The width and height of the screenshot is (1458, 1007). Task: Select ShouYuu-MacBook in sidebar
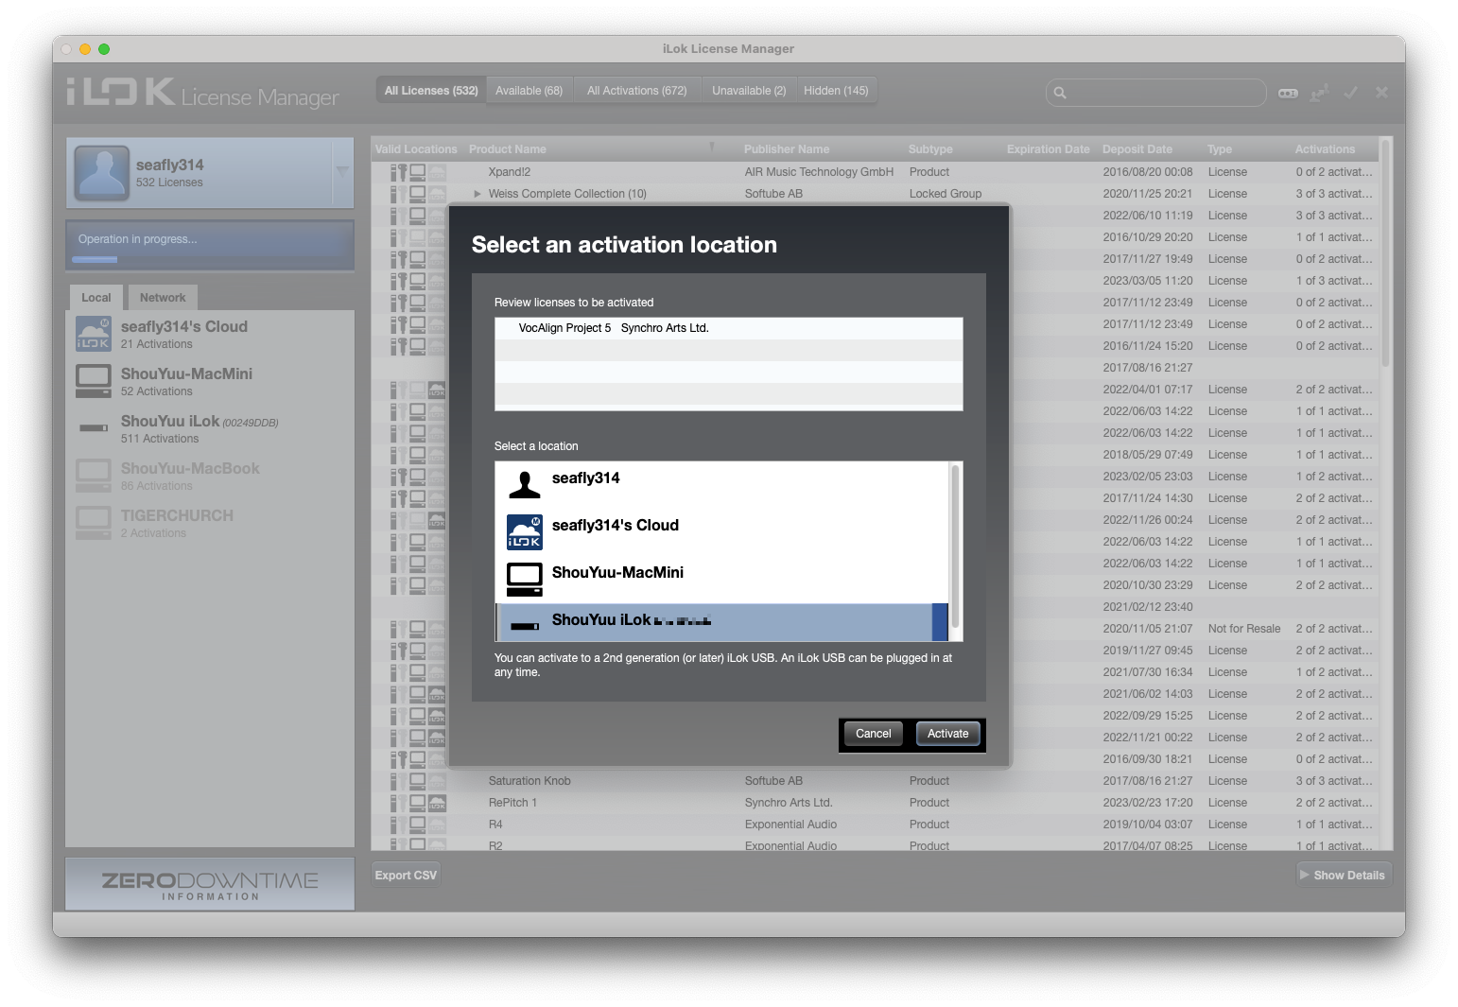tap(210, 477)
